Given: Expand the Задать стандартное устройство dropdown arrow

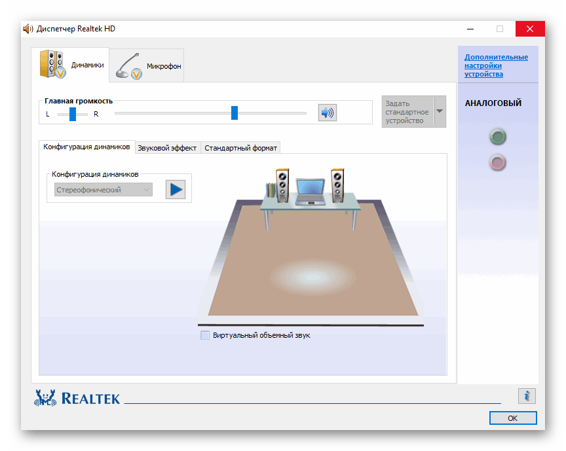Looking at the screenshot, I should click(x=440, y=111).
